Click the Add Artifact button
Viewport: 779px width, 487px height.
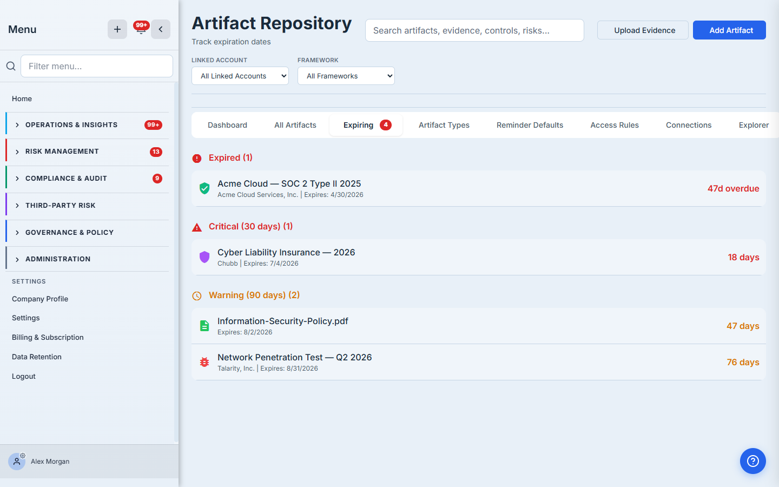click(x=729, y=30)
